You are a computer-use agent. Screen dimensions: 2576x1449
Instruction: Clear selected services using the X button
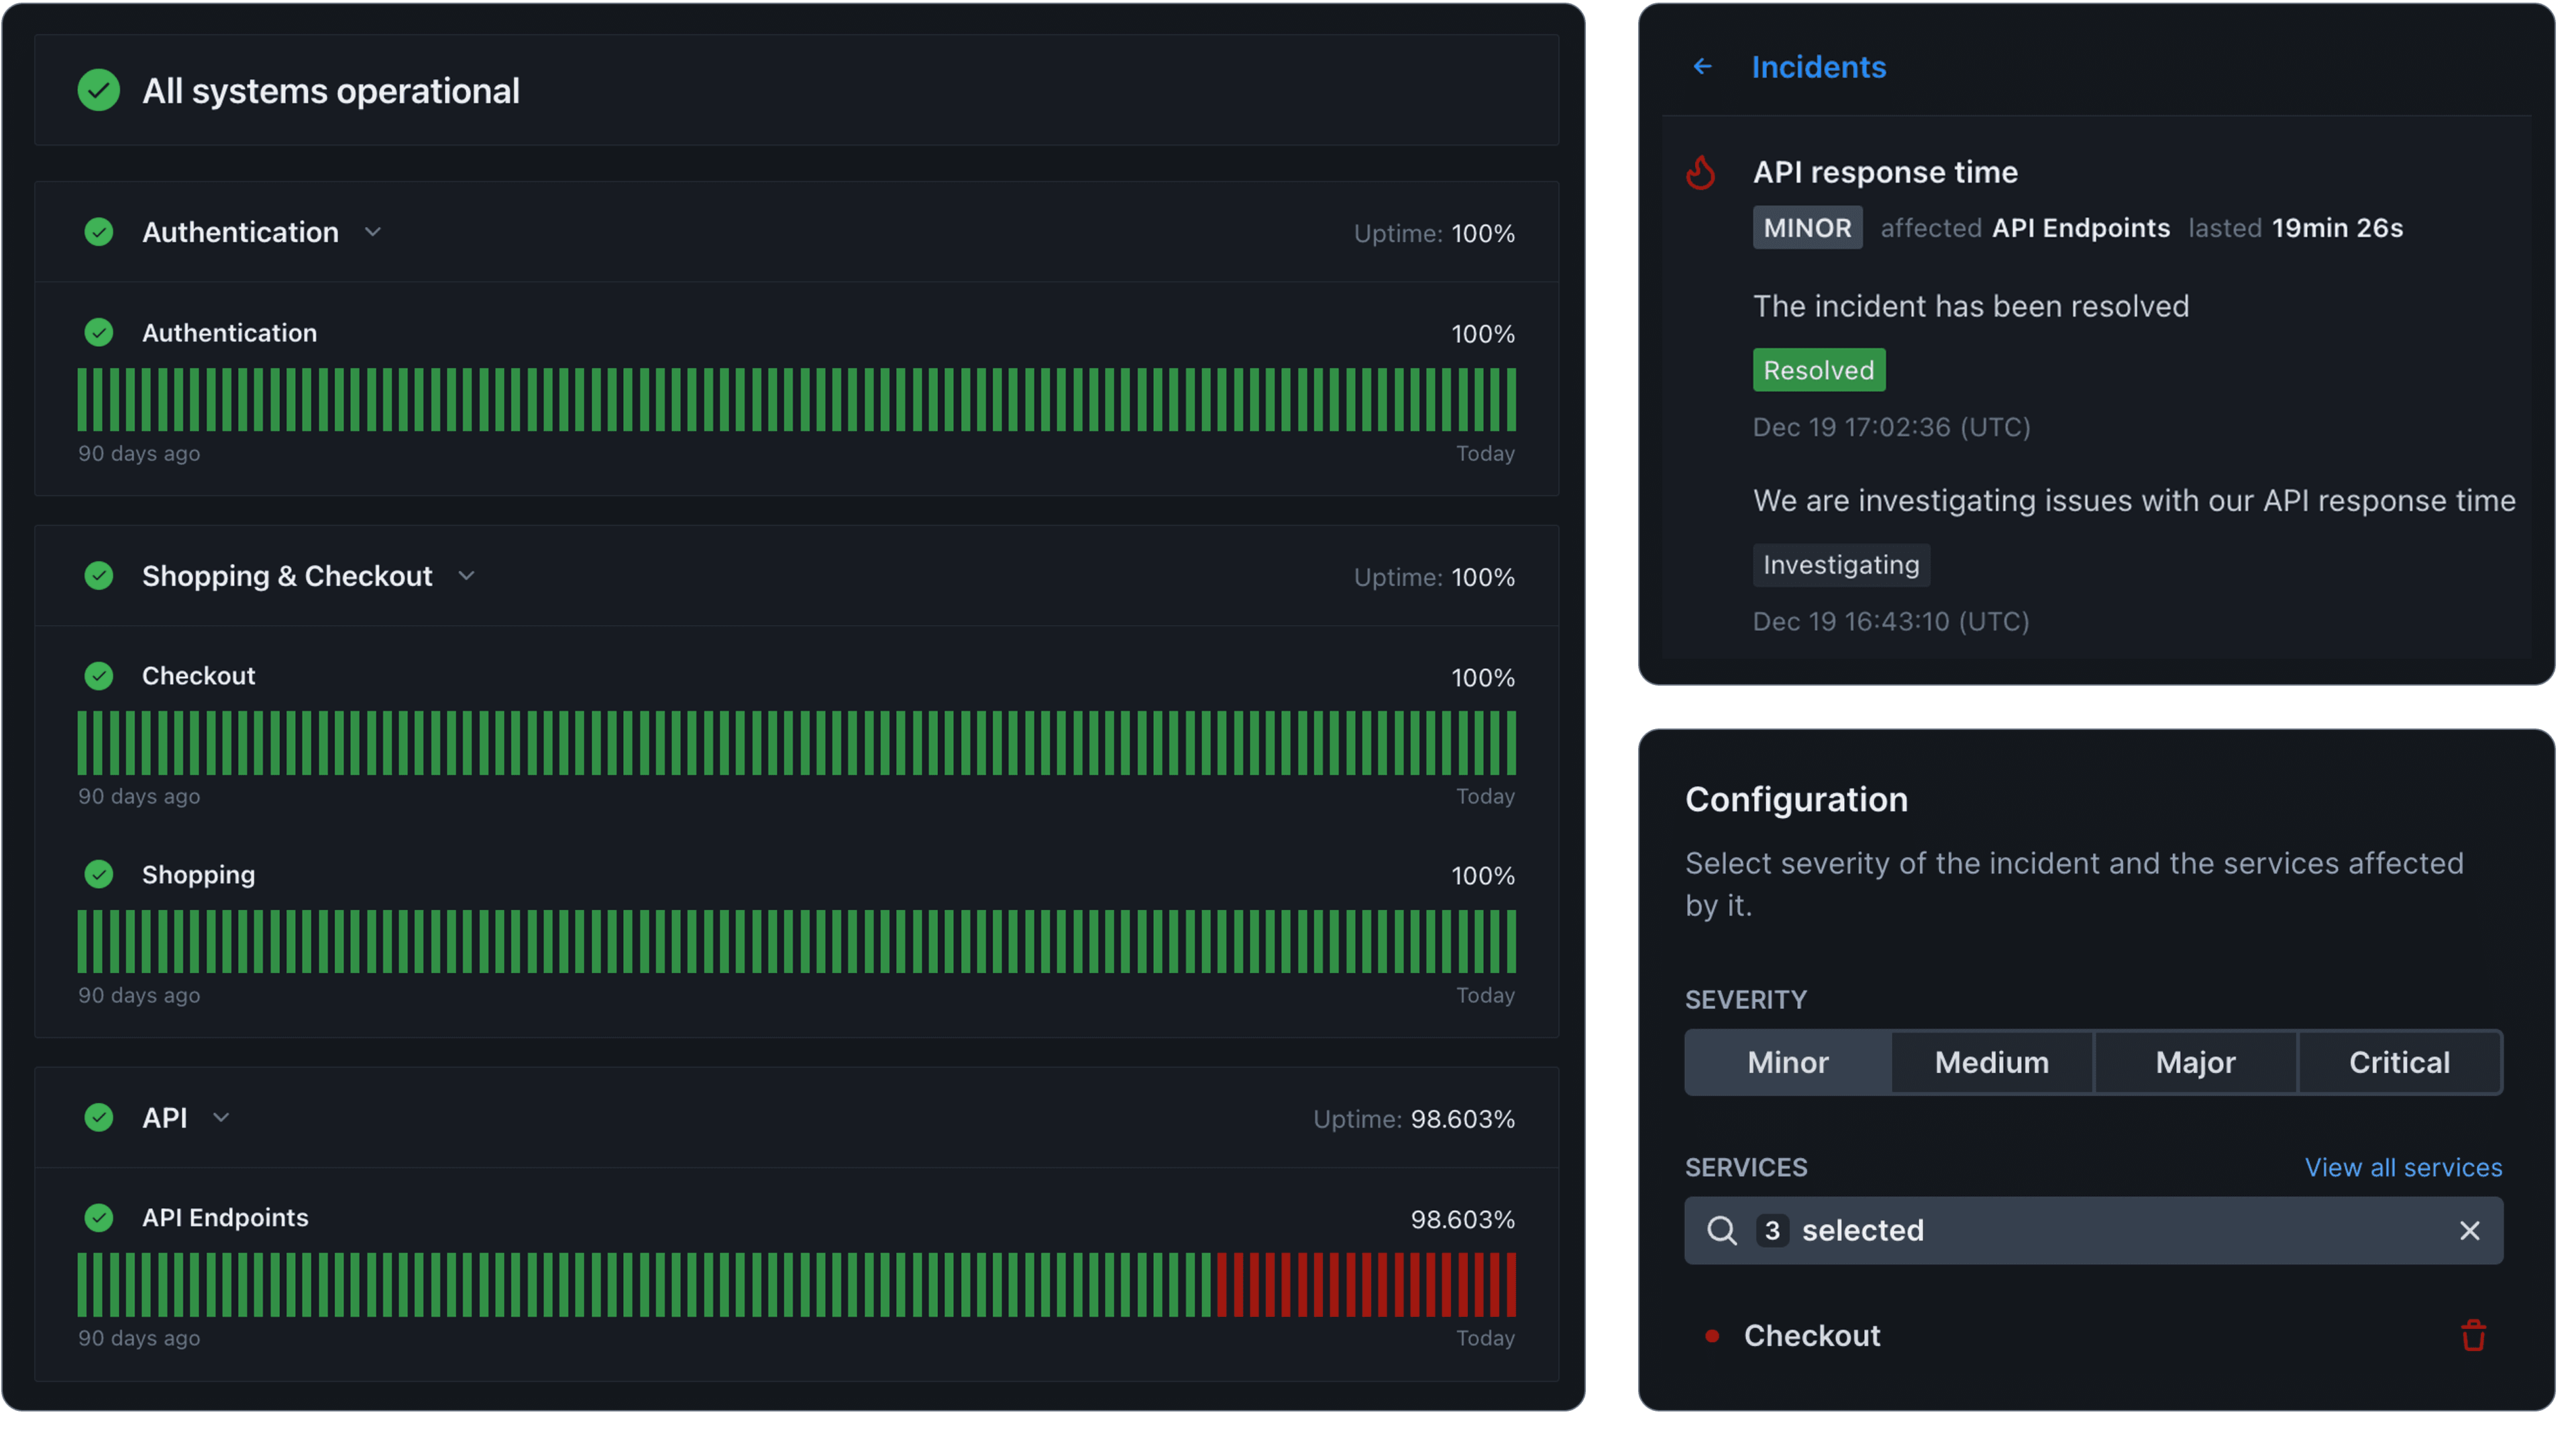click(2470, 1230)
